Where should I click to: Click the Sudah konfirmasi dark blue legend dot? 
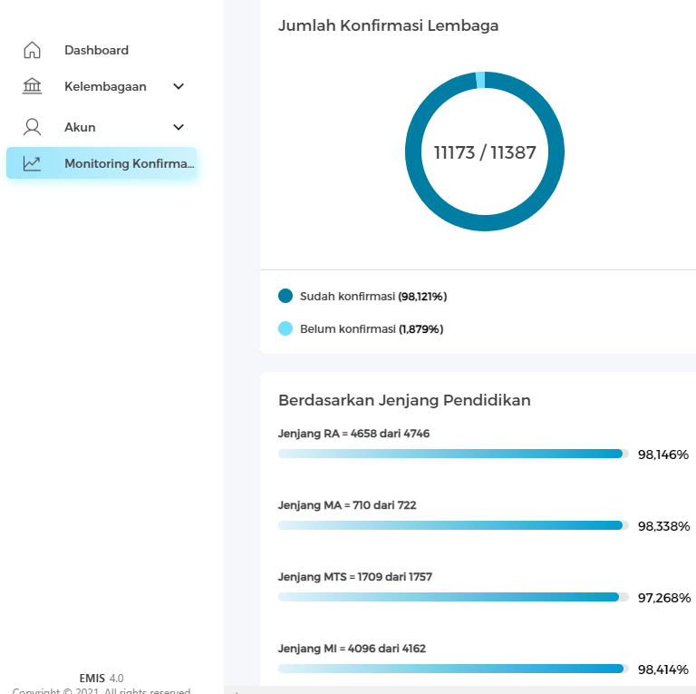click(x=285, y=296)
